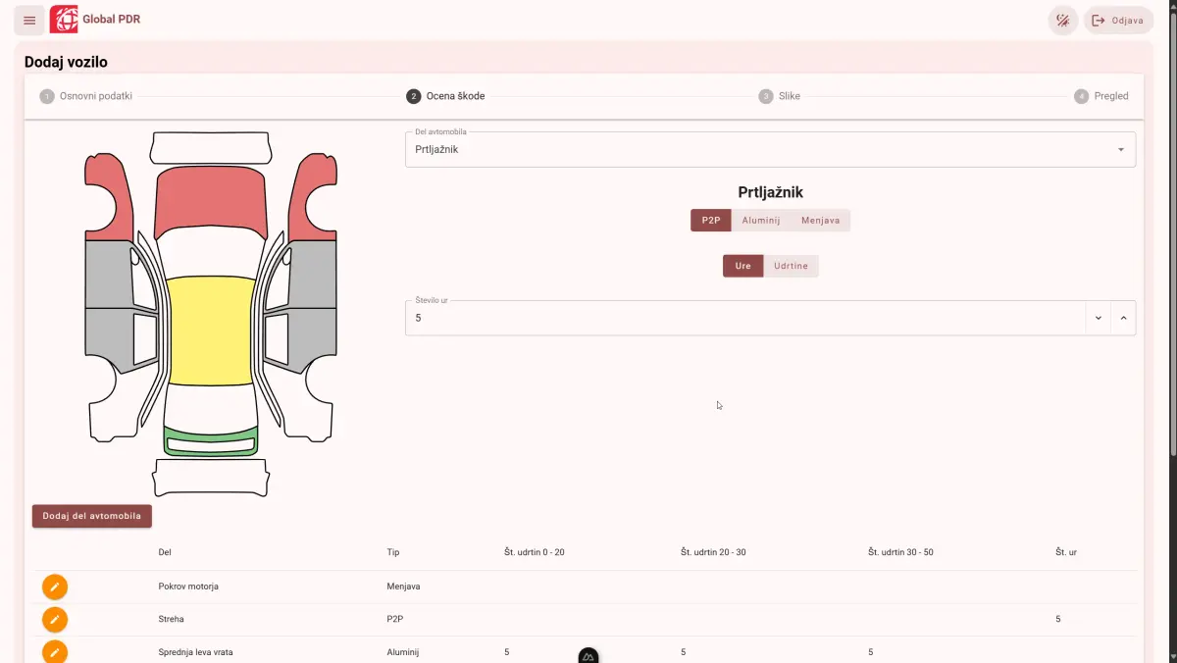The image size is (1177, 663).
Task: Toggle the theme icon beside Odjava
Action: (x=1063, y=20)
